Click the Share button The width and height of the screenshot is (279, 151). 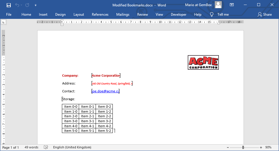point(265,15)
